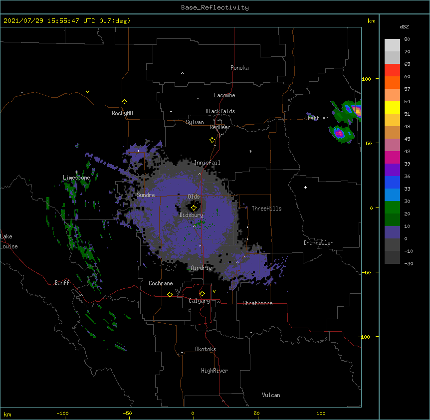Click the Olds label
Image resolution: width=430 pixels, height=420 pixels.
pos(194,197)
